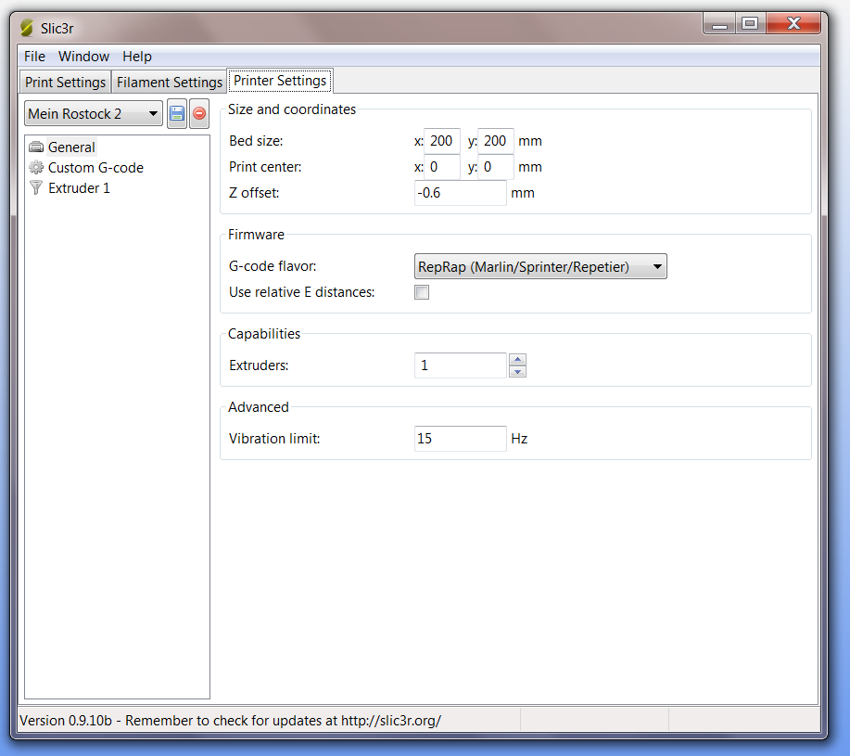Screen dimensions: 850x756
Task: Switch to the Filament Settings tab
Action: click(x=169, y=82)
